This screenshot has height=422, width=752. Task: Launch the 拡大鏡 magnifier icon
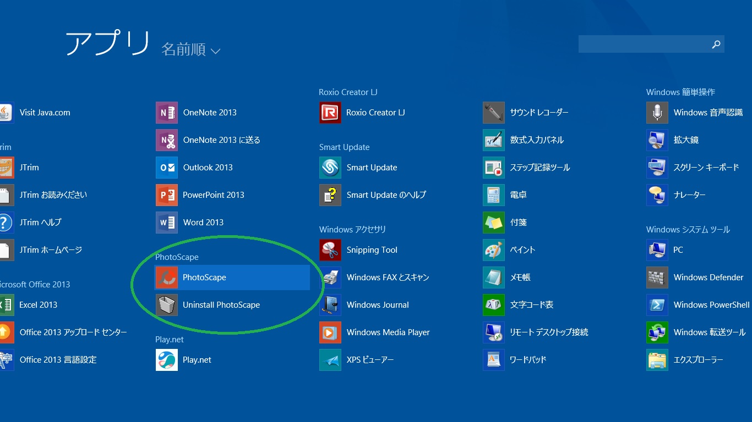[x=657, y=140]
